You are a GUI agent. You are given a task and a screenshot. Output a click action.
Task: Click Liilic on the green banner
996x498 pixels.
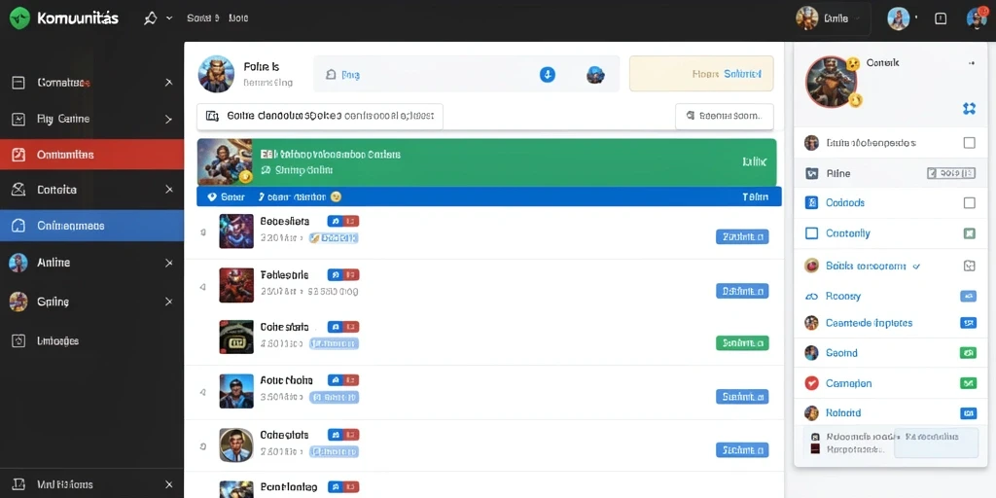point(754,162)
